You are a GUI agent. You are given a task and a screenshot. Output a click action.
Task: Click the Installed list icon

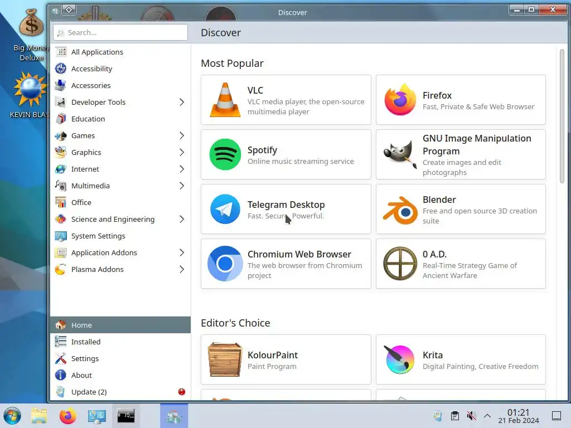point(61,342)
